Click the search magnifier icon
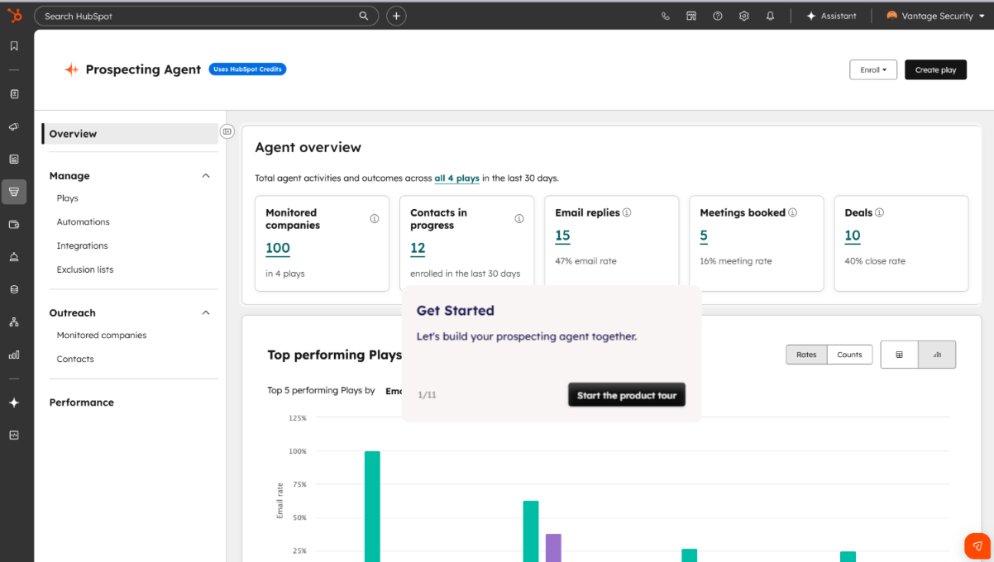 click(364, 16)
